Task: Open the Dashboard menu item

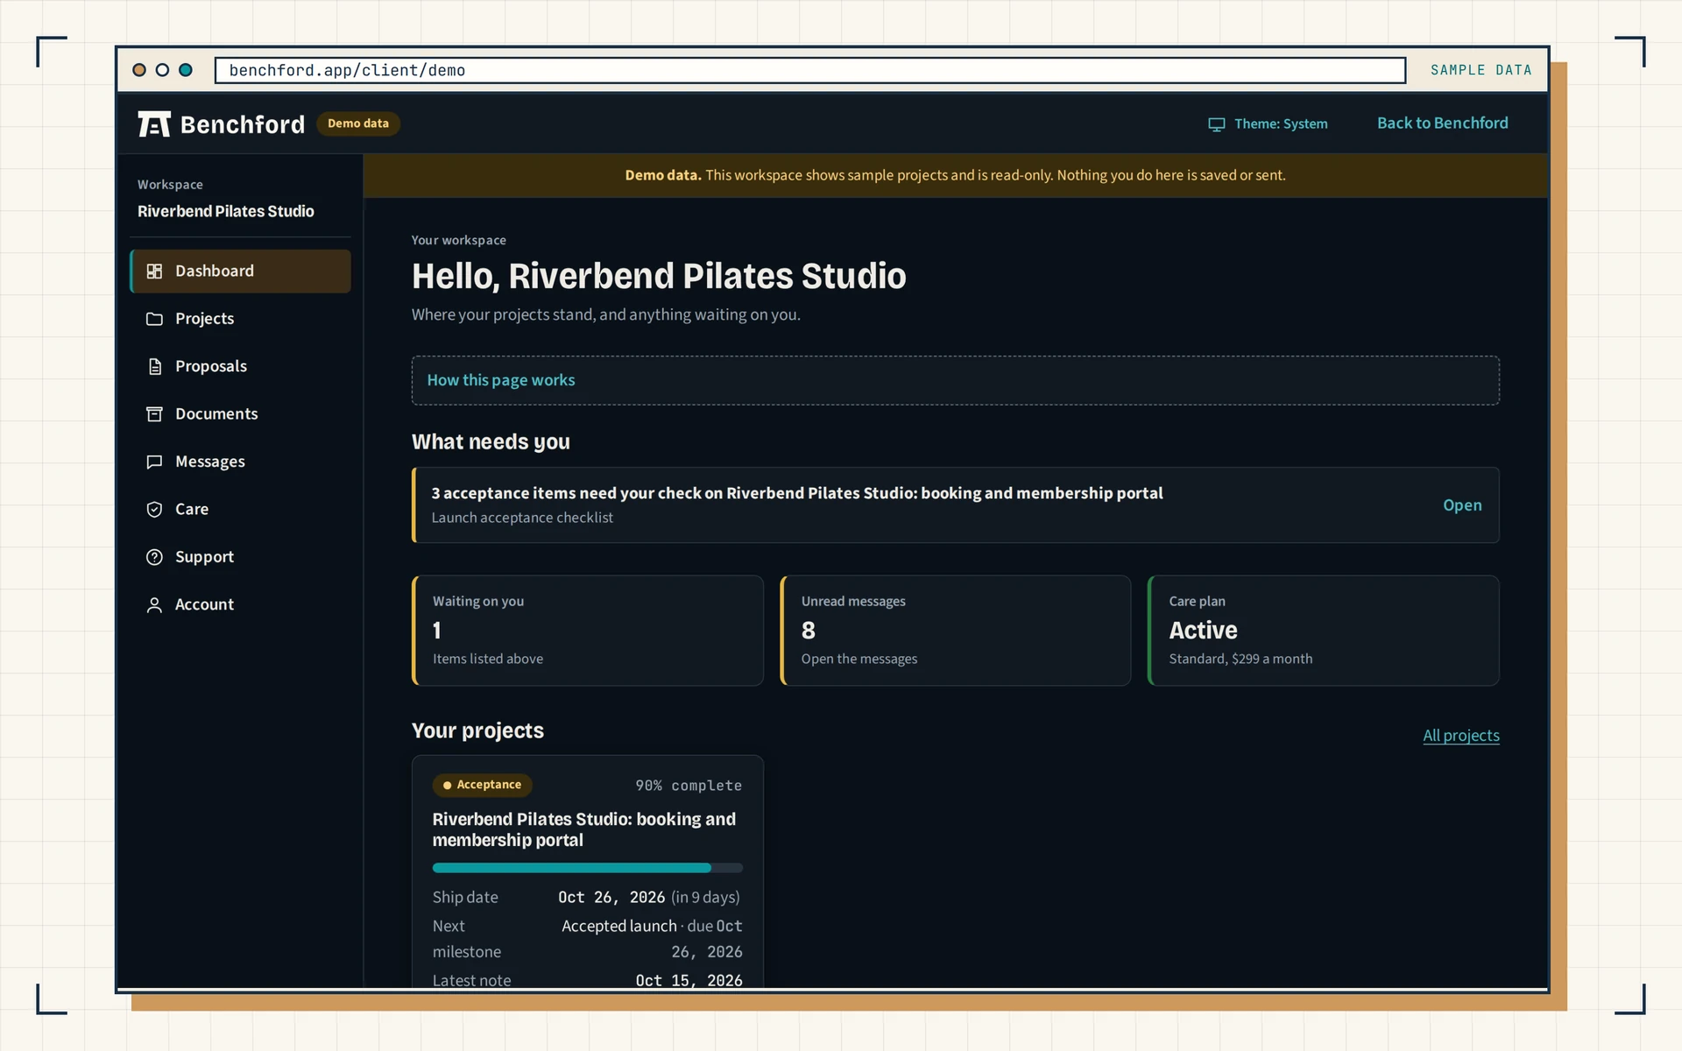Action: pos(240,272)
